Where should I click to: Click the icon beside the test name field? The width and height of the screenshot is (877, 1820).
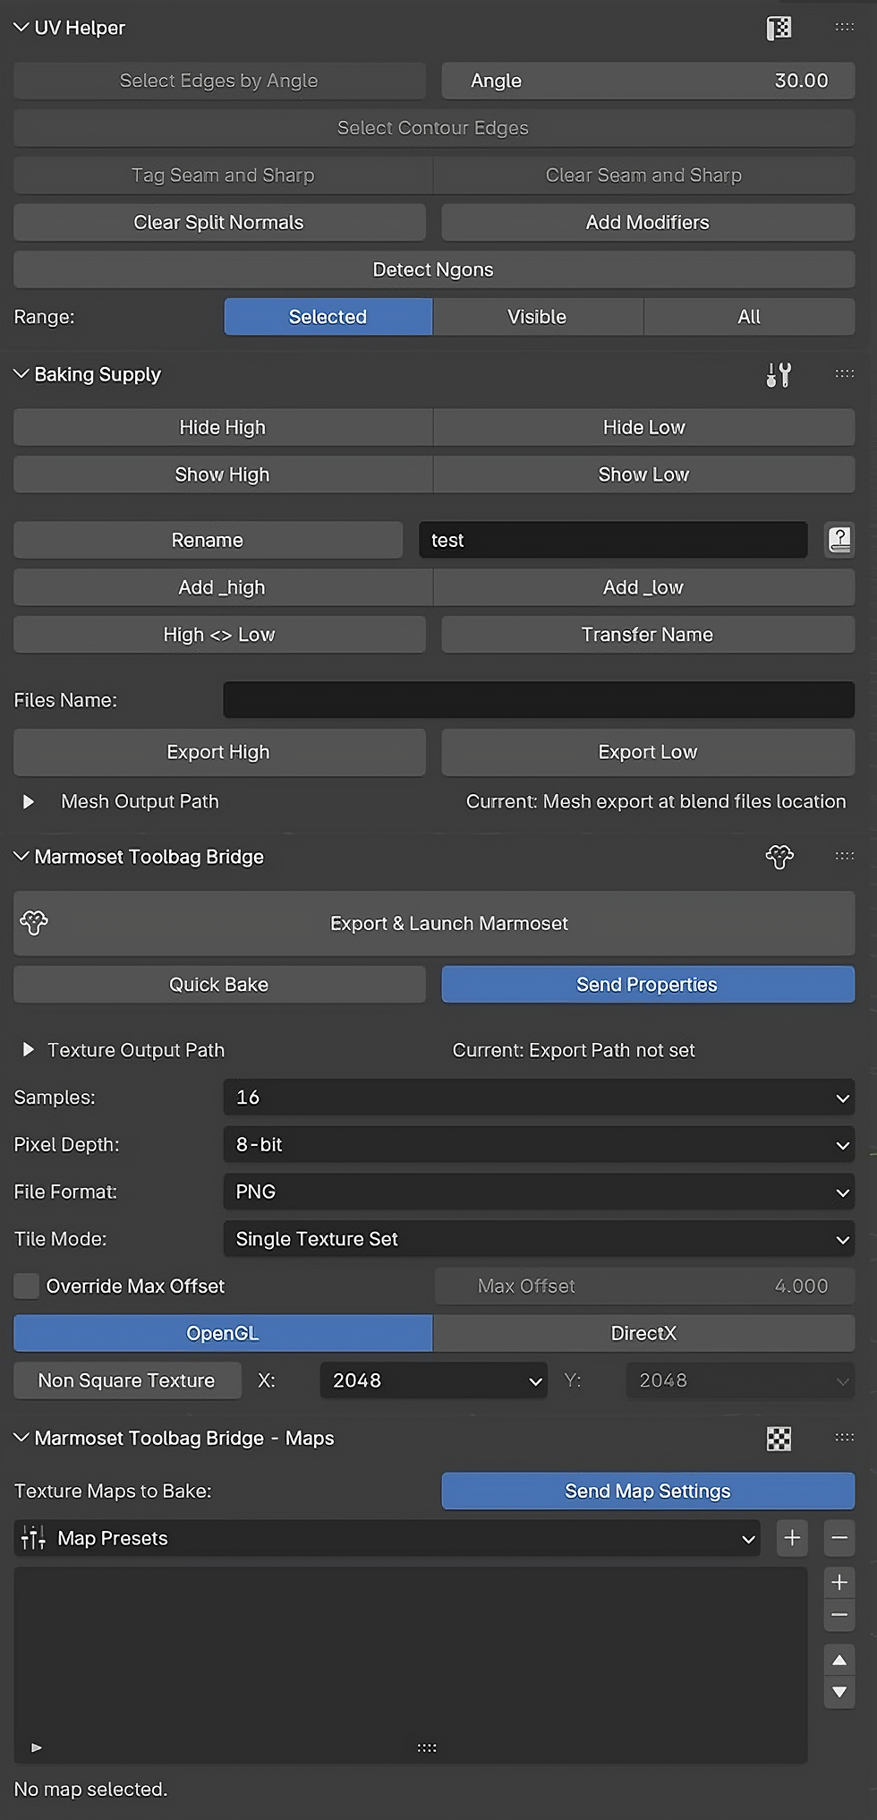[x=839, y=540]
